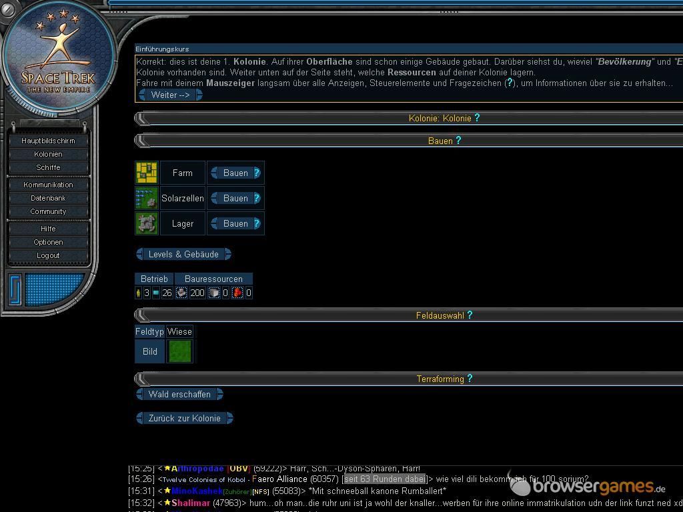Image resolution: width=683 pixels, height=512 pixels.
Task: Click the Feldtyp label cell
Action: pos(149,332)
